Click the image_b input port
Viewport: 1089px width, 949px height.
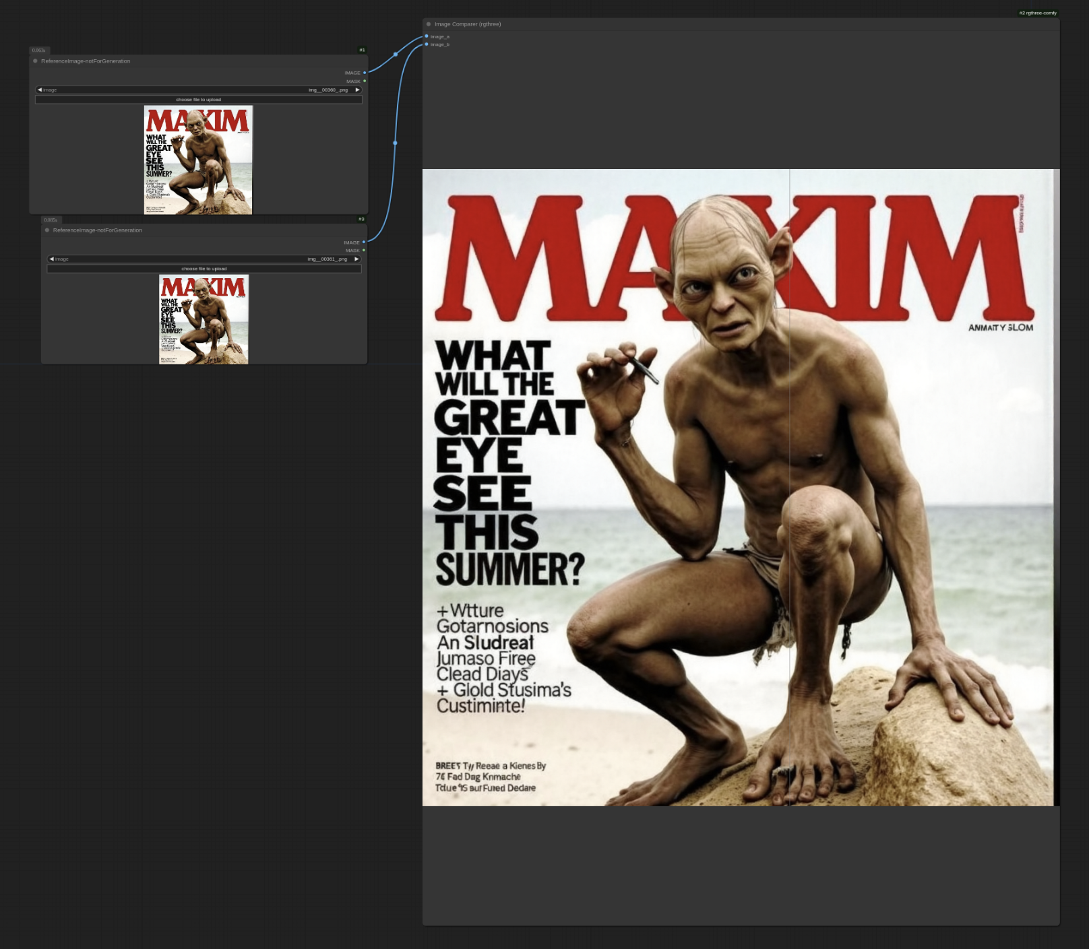tap(427, 44)
